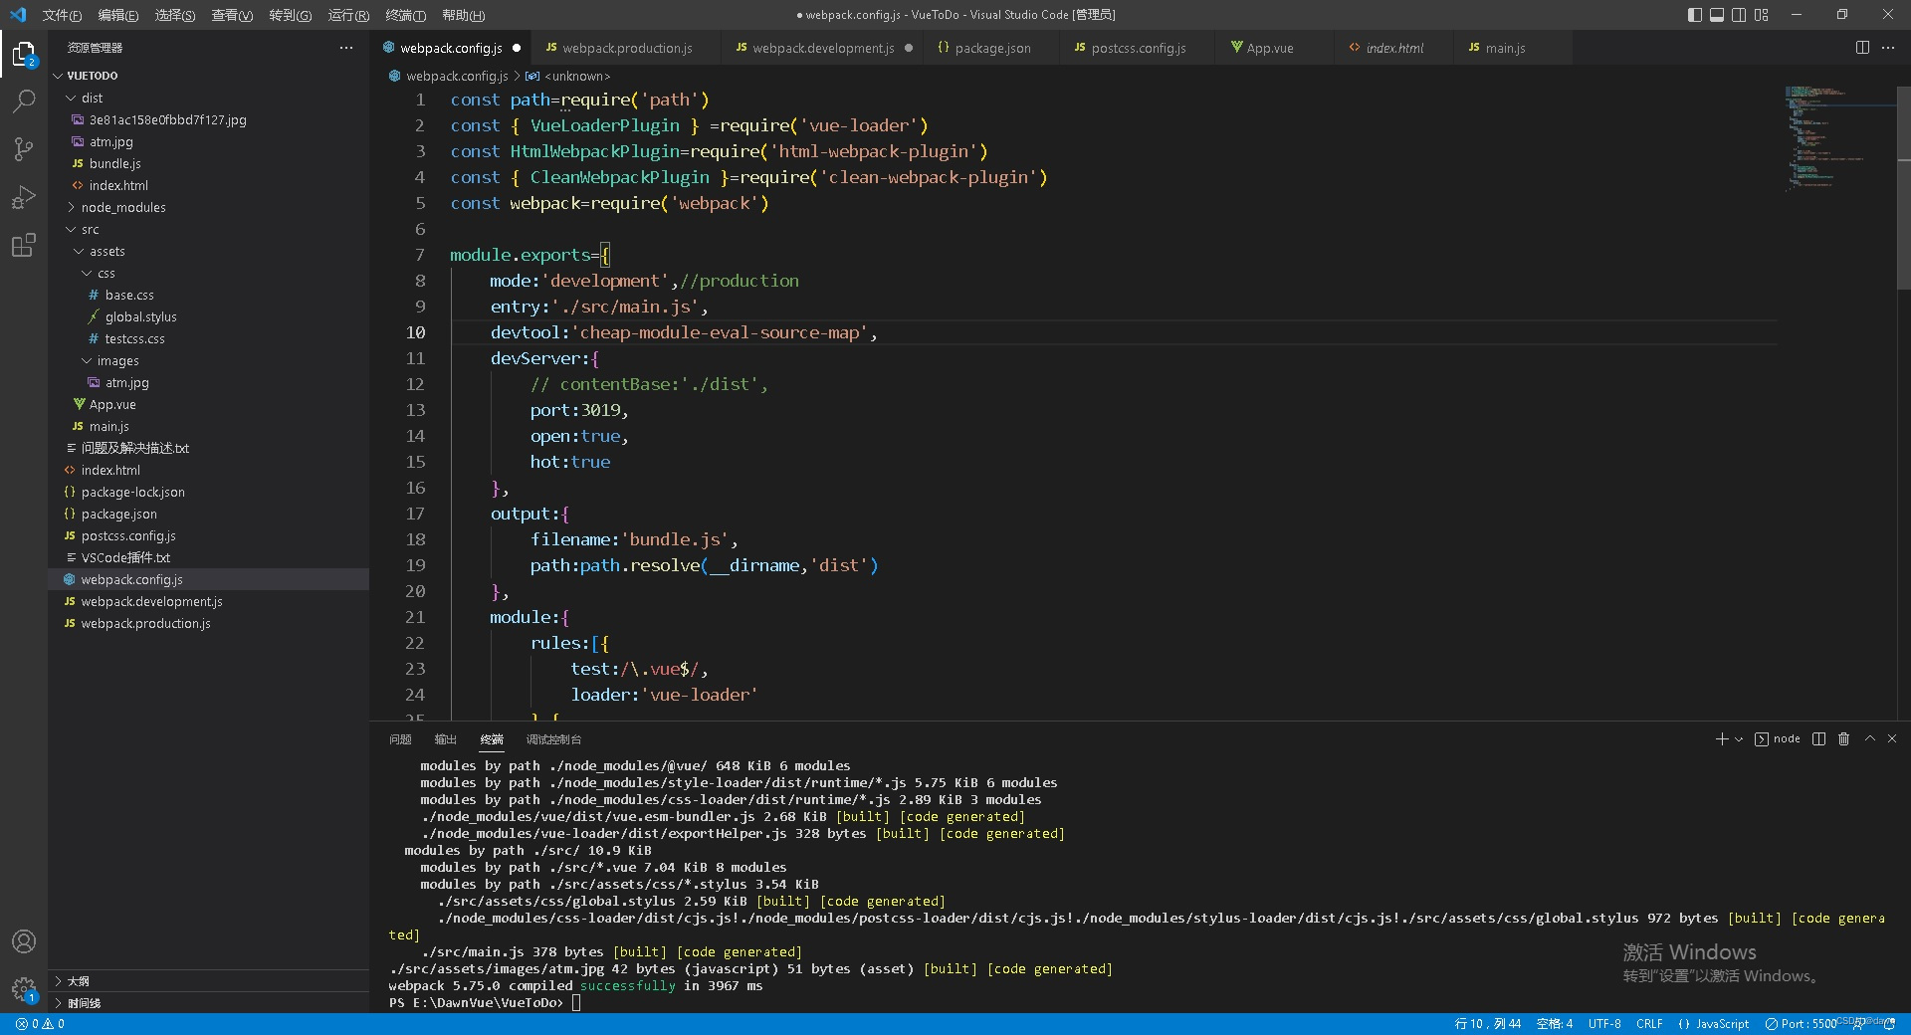This screenshot has height=1035, width=1911.
Task: Collapse the images folder
Action: click(209, 360)
